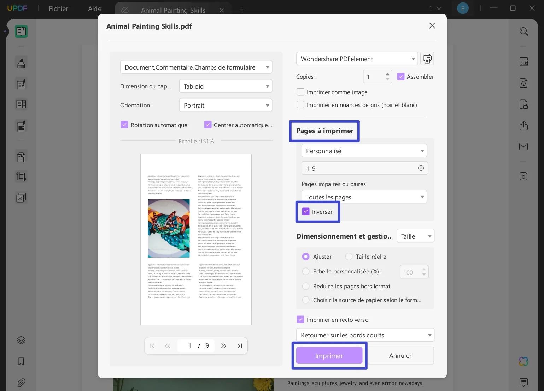Click the copies count up arrow
The height and width of the screenshot is (391, 544).
(387, 74)
